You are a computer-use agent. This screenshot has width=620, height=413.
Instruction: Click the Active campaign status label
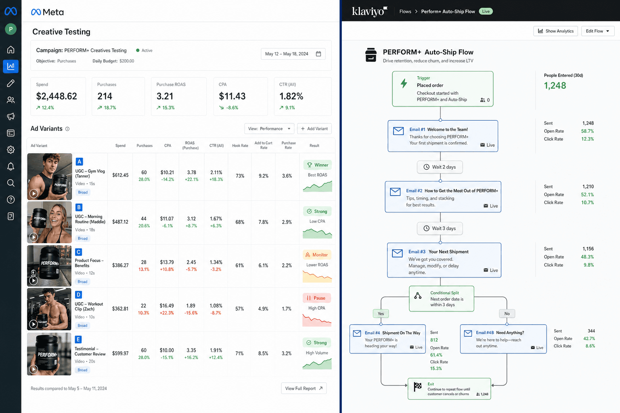[144, 50]
